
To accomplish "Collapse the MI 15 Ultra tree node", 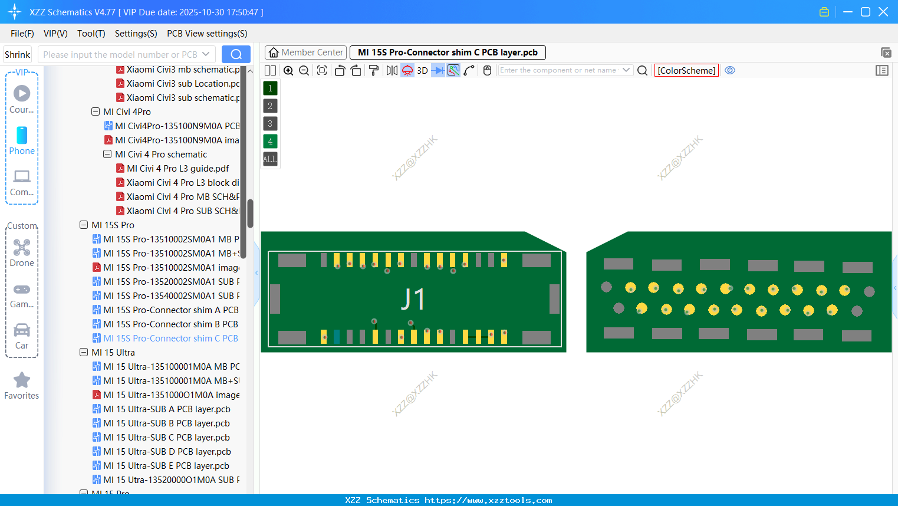I will 83,352.
